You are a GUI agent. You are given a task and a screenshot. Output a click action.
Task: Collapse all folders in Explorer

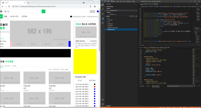point(136,16)
